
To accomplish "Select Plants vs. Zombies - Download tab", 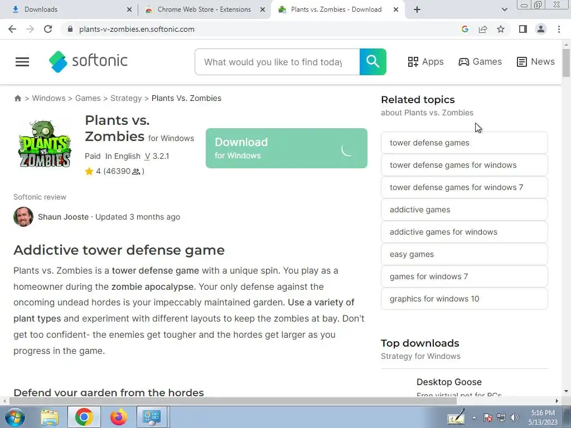I will coord(336,9).
